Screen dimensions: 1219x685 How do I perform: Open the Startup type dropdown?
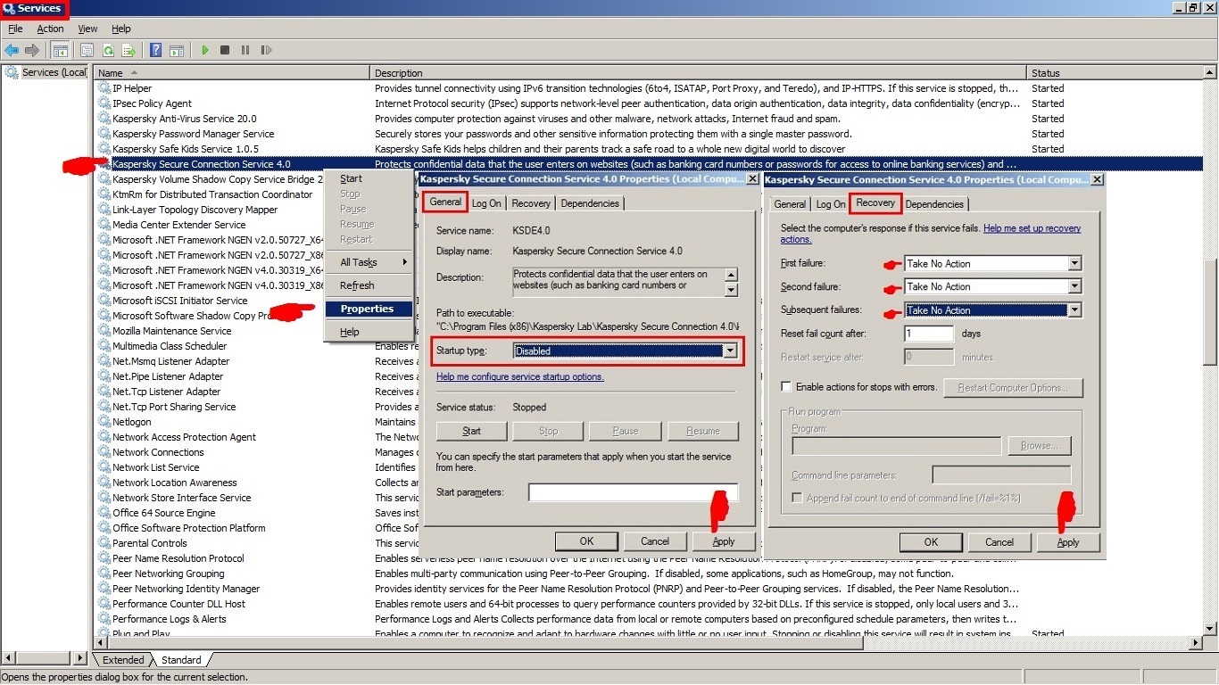pyautogui.click(x=731, y=351)
